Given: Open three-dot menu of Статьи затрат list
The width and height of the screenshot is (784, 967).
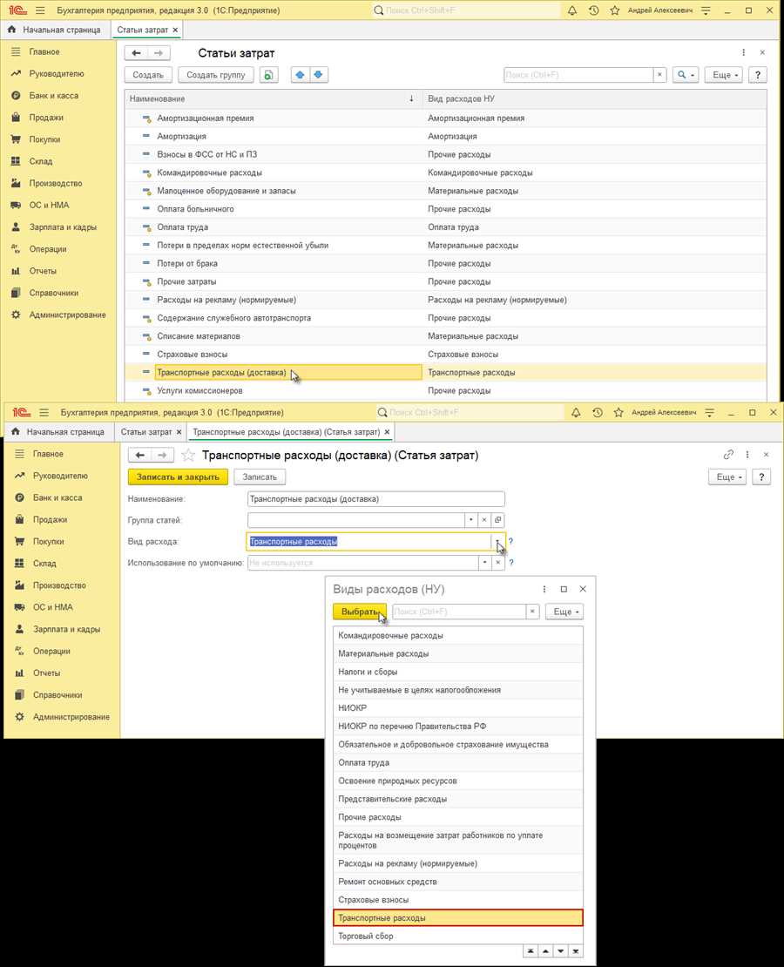Looking at the screenshot, I should coord(743,53).
